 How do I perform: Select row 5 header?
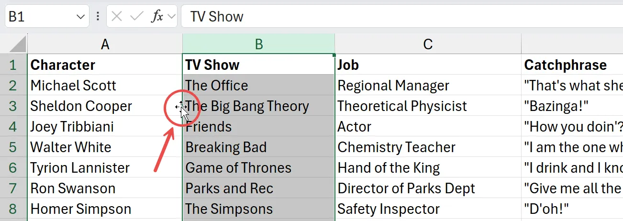pyautogui.click(x=13, y=147)
